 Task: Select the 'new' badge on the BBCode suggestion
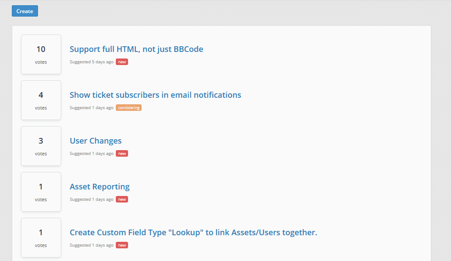(121, 62)
